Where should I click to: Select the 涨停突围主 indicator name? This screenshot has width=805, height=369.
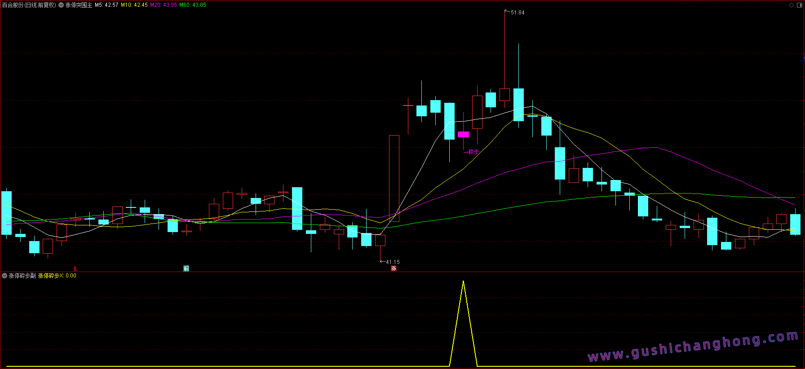(79, 5)
